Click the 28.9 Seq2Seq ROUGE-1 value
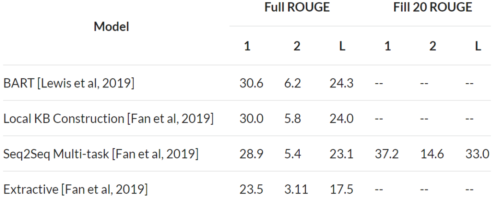This screenshot has width=498, height=207. [x=251, y=154]
